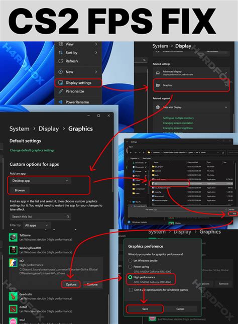The width and height of the screenshot is (238, 324).
Task: Click the PowerRename icon in the context menu
Action: pos(61,102)
